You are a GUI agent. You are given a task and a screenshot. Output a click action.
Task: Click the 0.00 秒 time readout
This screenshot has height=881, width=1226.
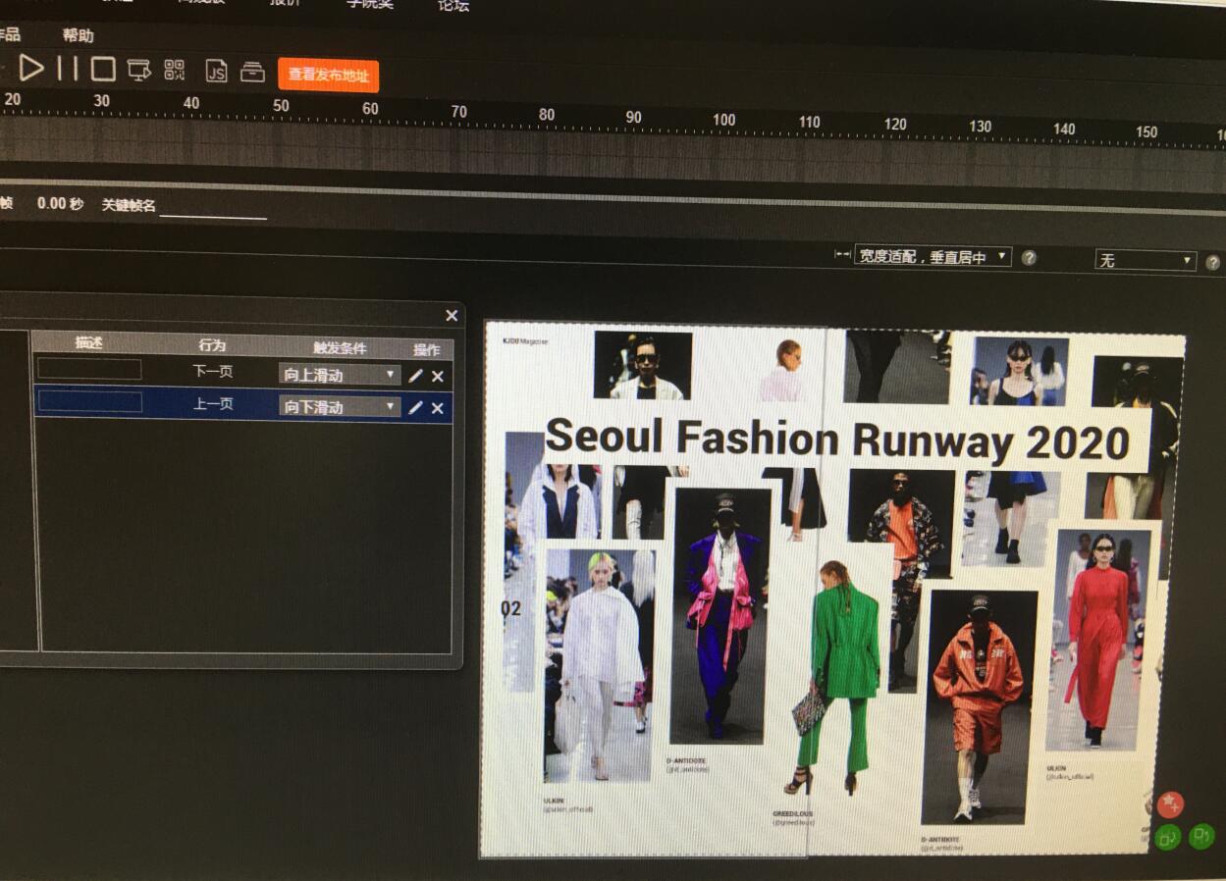pyautogui.click(x=60, y=203)
